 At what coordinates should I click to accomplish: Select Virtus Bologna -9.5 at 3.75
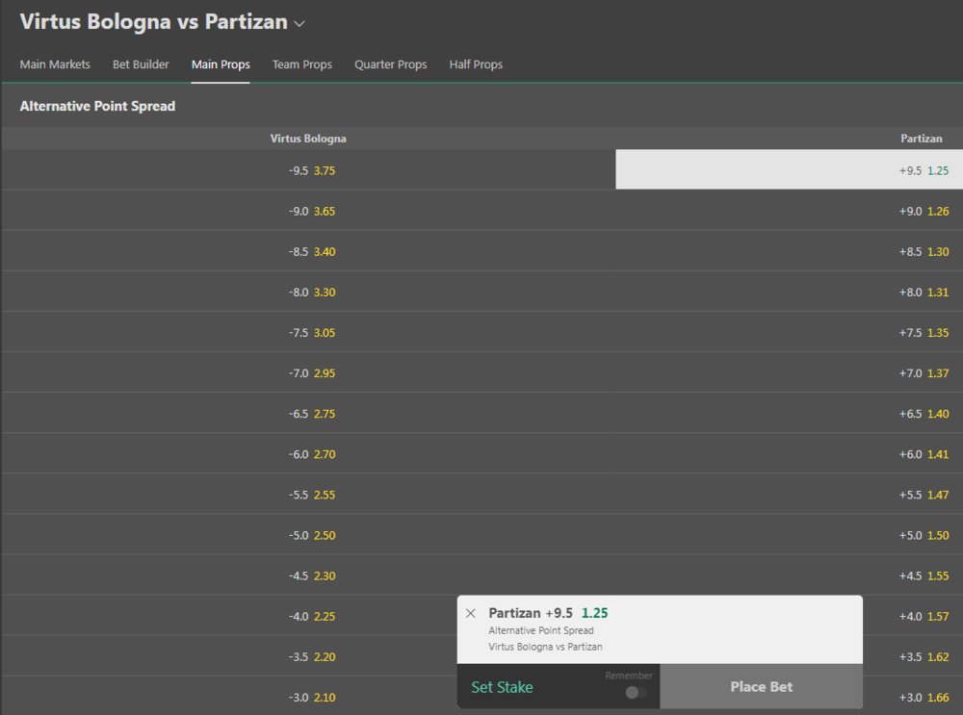click(x=308, y=170)
